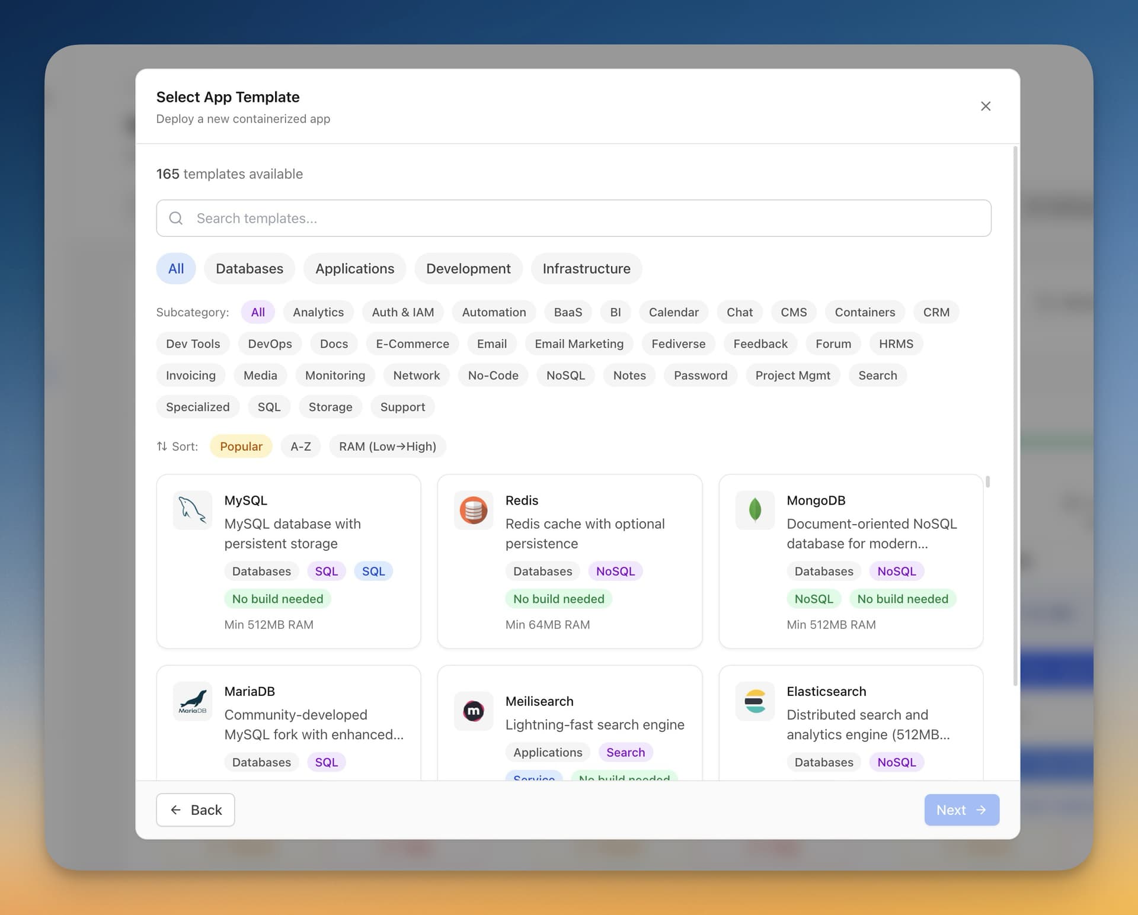The image size is (1138, 915).
Task: Click the Redis cache icon
Action: [473, 510]
